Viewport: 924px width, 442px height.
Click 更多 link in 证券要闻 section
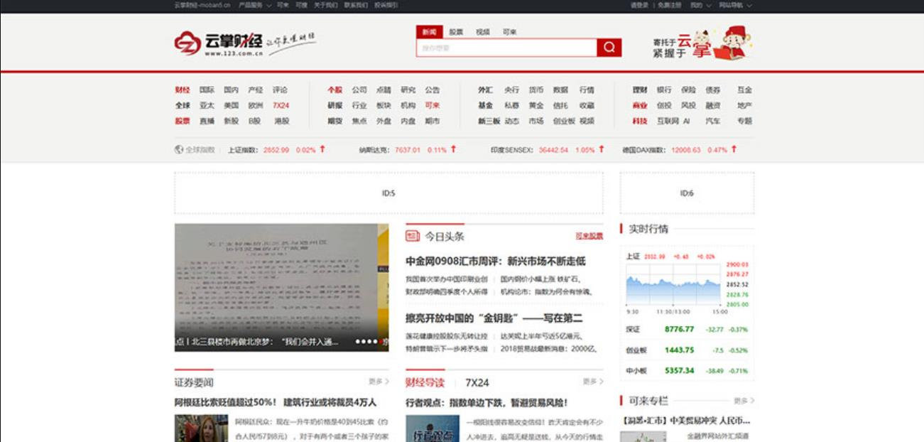[378, 382]
